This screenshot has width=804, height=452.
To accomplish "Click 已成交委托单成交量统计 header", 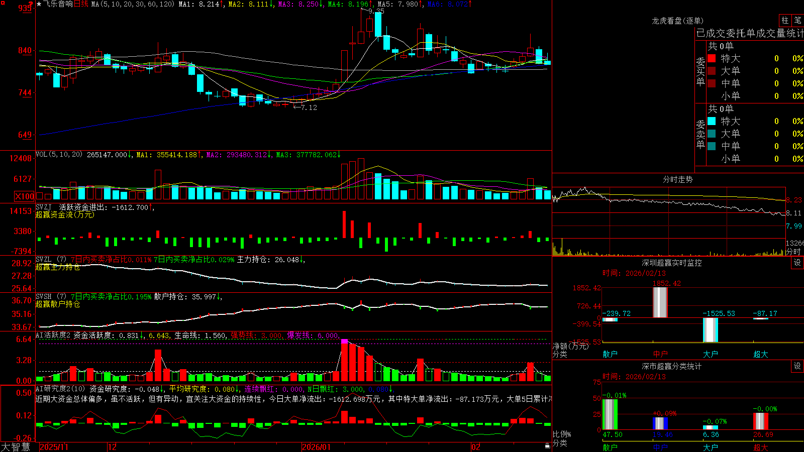I will point(750,33).
